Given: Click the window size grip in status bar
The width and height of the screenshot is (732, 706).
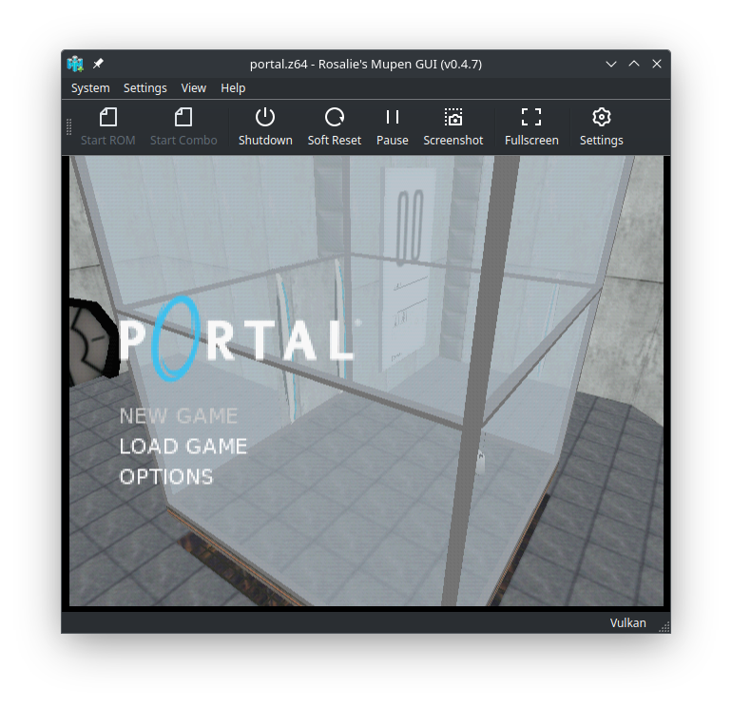Looking at the screenshot, I should [665, 627].
